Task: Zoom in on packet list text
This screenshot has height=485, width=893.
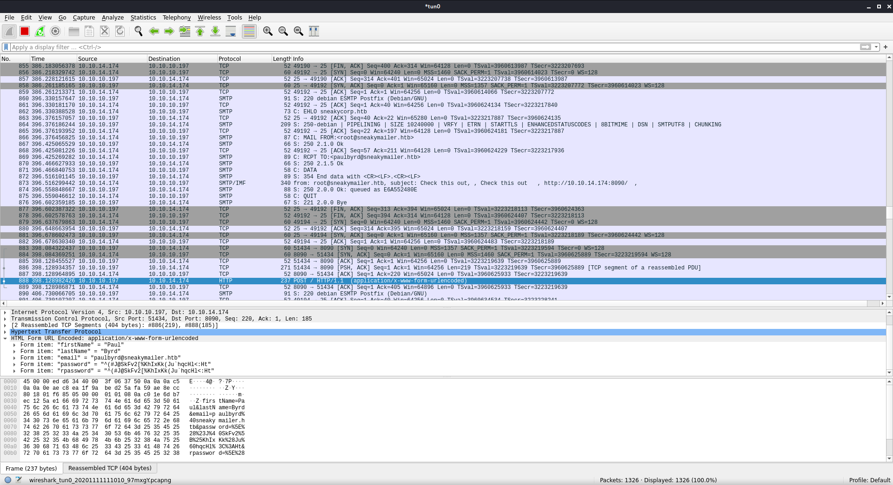Action: point(267,31)
